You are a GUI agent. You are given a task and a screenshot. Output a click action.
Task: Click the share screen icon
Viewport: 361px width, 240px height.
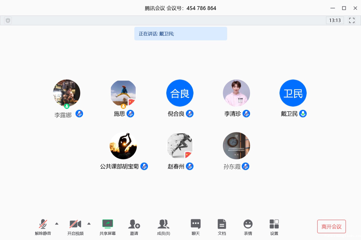pyautogui.click(x=107, y=224)
